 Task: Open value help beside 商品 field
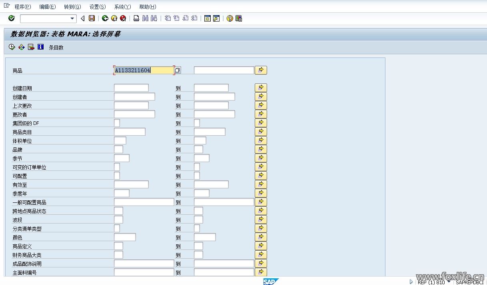pos(178,70)
